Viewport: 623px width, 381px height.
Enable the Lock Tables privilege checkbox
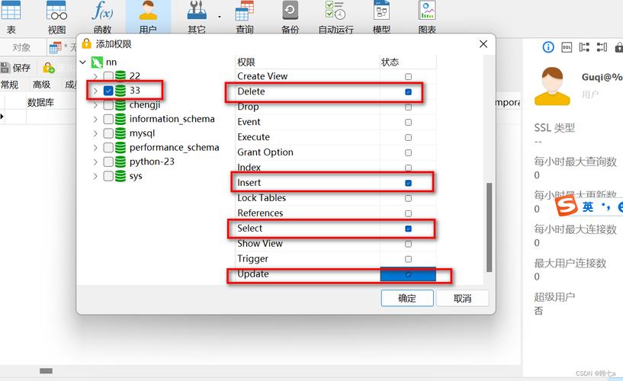pos(408,198)
